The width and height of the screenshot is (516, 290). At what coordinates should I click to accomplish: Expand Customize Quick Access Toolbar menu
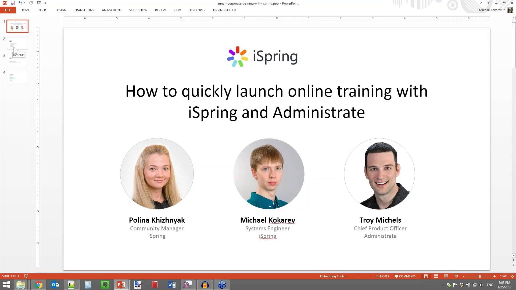tap(45, 3)
